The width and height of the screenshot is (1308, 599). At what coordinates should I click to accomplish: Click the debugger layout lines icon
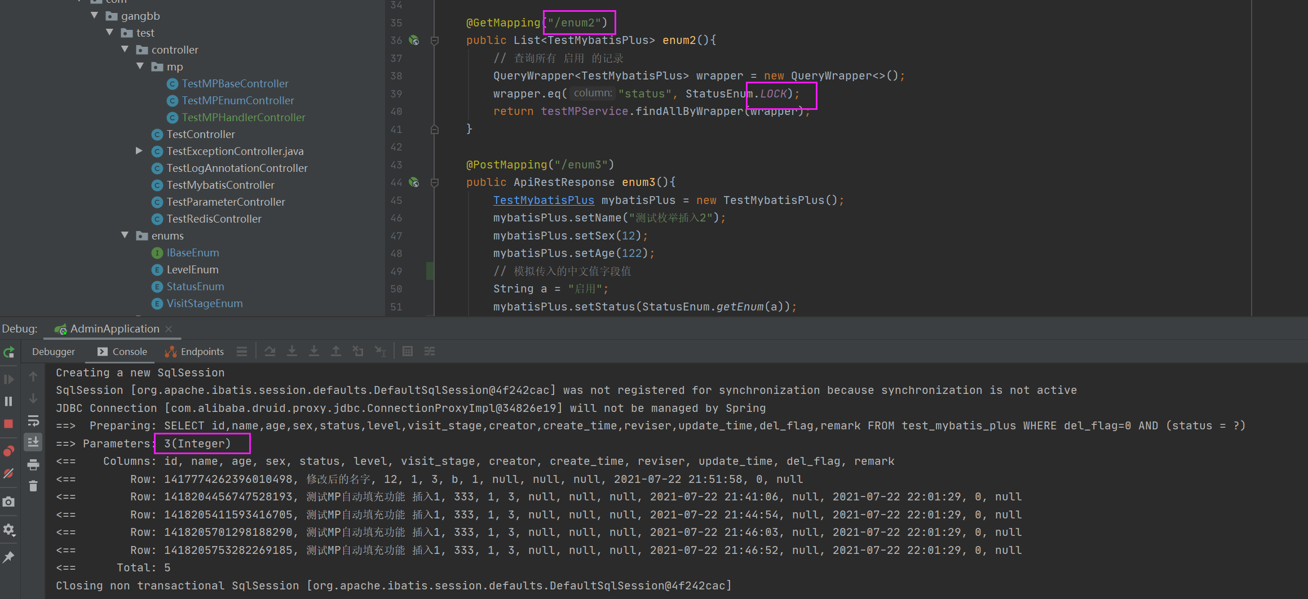coord(242,352)
